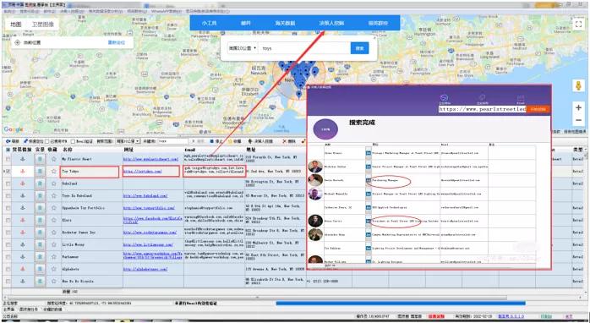The image size is (590, 323).
Task: Open the Toy Tokyo website link
Action: pos(143,172)
